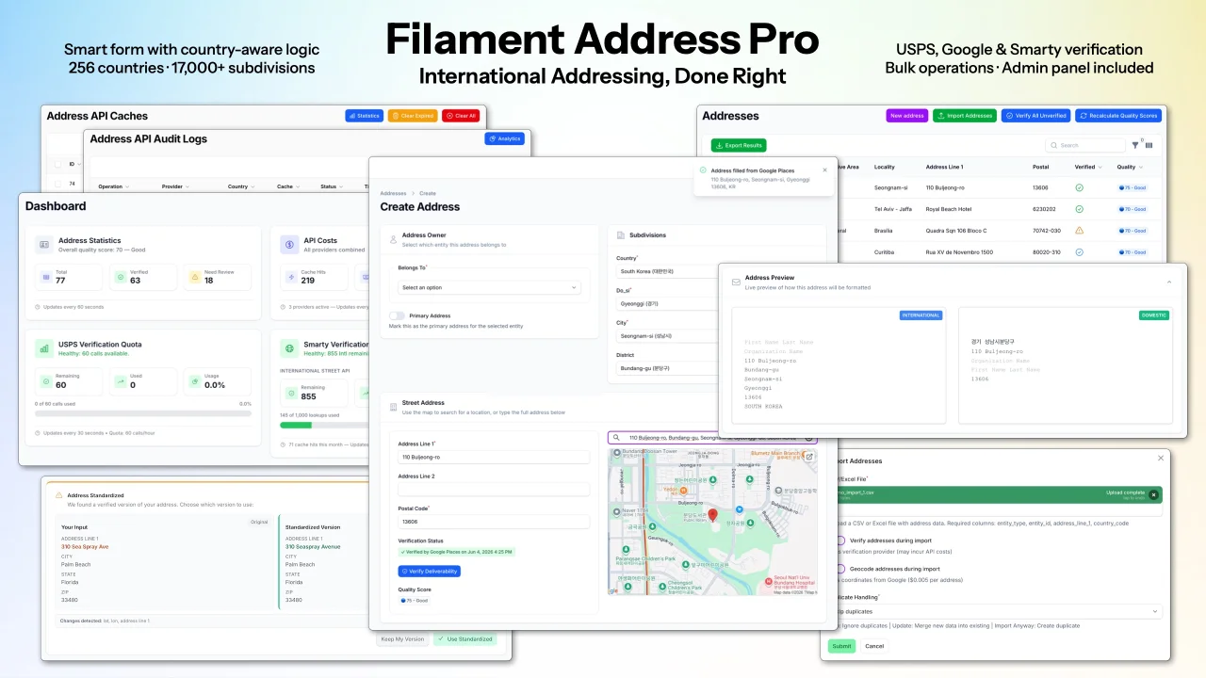This screenshot has width=1206, height=678.
Task: Sort by the Verified column header
Action: 1087,167
